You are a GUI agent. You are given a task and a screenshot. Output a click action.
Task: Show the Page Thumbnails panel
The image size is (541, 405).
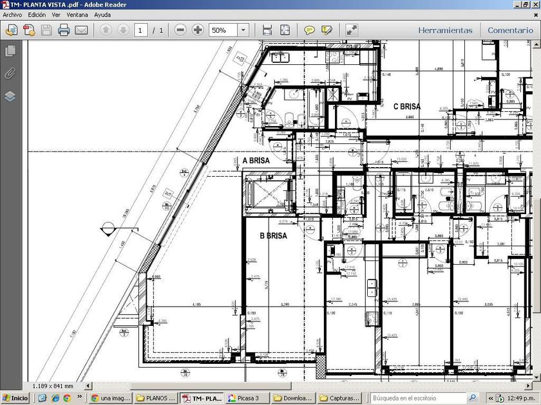[10, 51]
